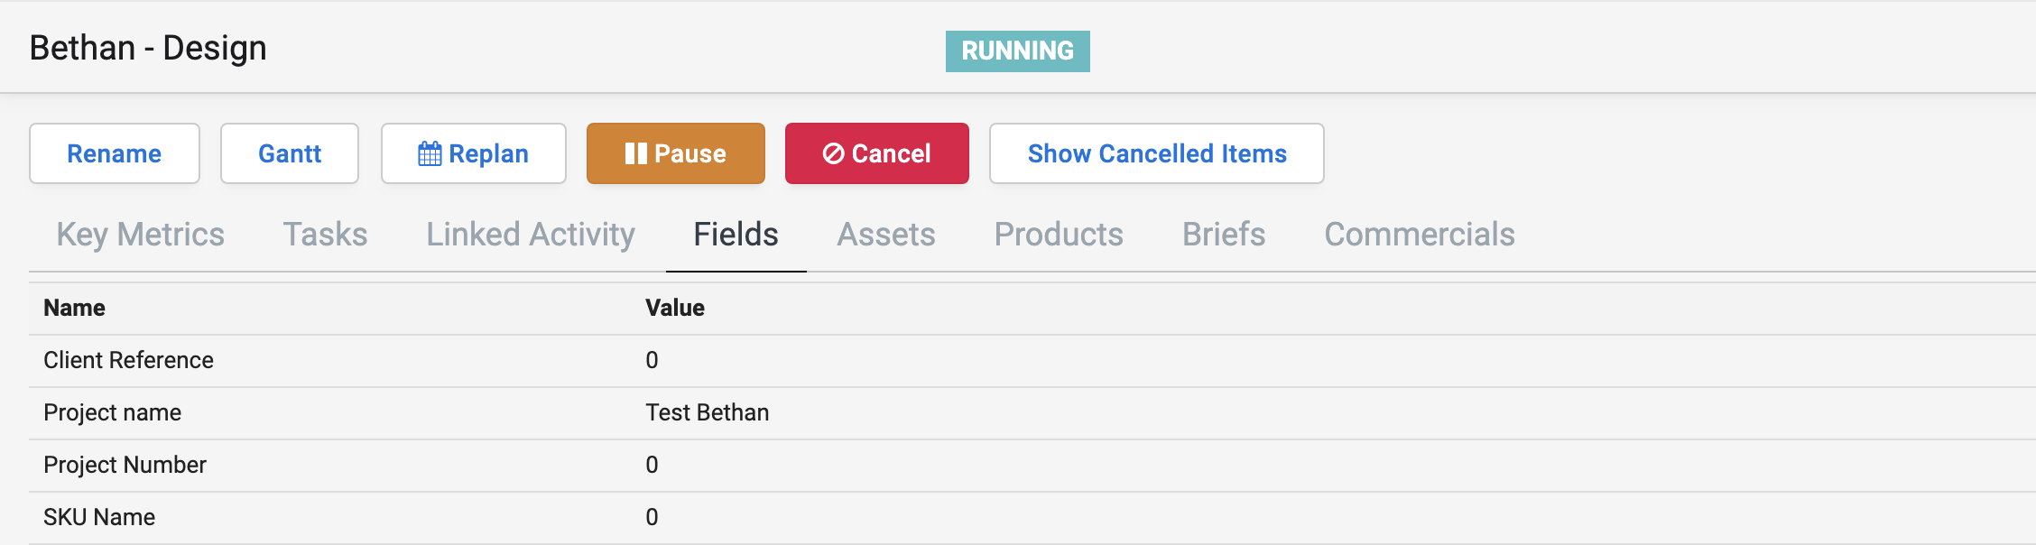The image size is (2036, 545).
Task: Click the cancel circle-slash icon
Action: (x=833, y=153)
